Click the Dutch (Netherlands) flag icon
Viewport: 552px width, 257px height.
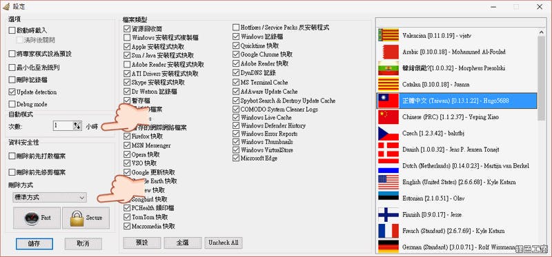pyautogui.click(x=388, y=165)
